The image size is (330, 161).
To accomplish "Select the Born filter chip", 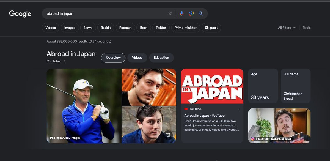I will (144, 28).
